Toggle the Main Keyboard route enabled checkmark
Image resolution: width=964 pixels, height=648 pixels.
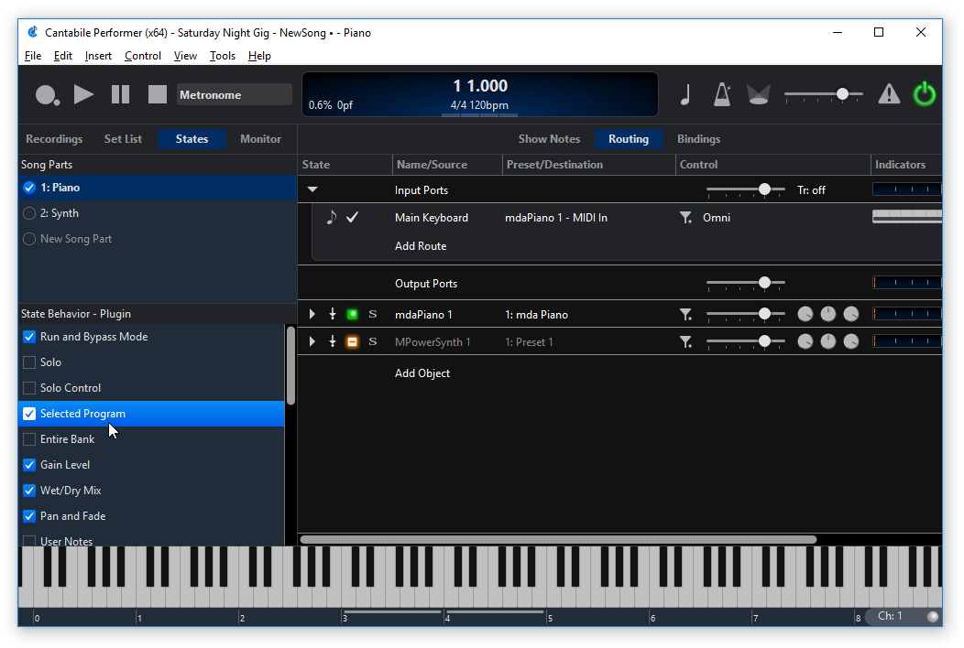click(352, 218)
